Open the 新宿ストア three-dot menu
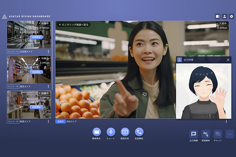 point(48,121)
